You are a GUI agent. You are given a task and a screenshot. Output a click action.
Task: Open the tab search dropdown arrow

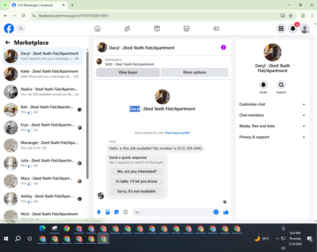[5, 5]
